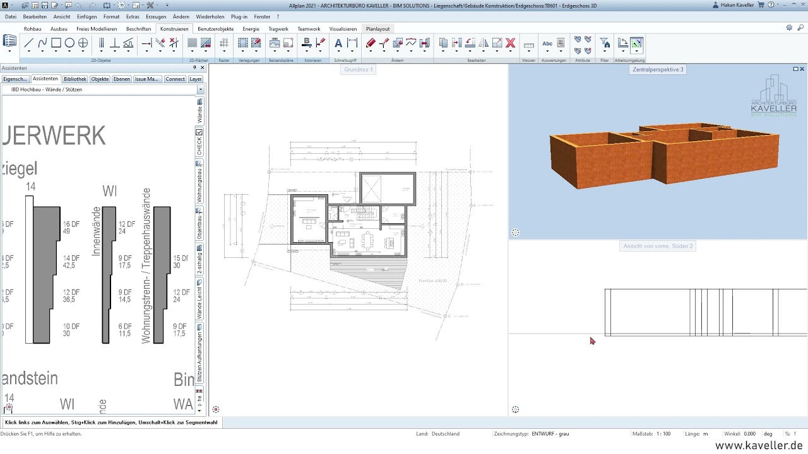
Task: Select the Circle tool
Action: (69, 43)
